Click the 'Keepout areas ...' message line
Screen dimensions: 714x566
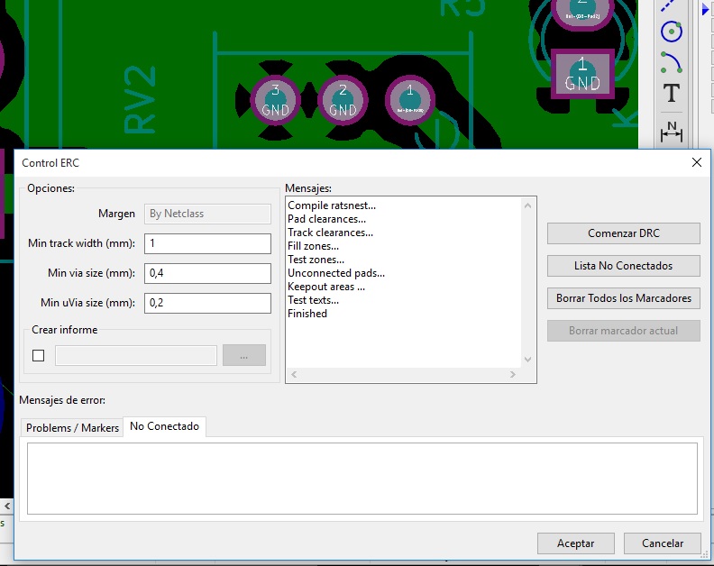[326, 287]
